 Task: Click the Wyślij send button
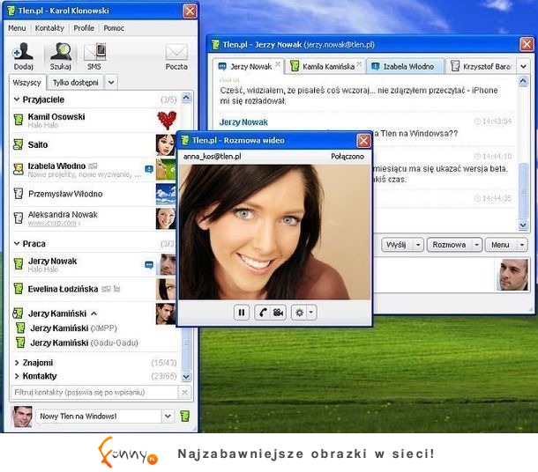click(396, 245)
